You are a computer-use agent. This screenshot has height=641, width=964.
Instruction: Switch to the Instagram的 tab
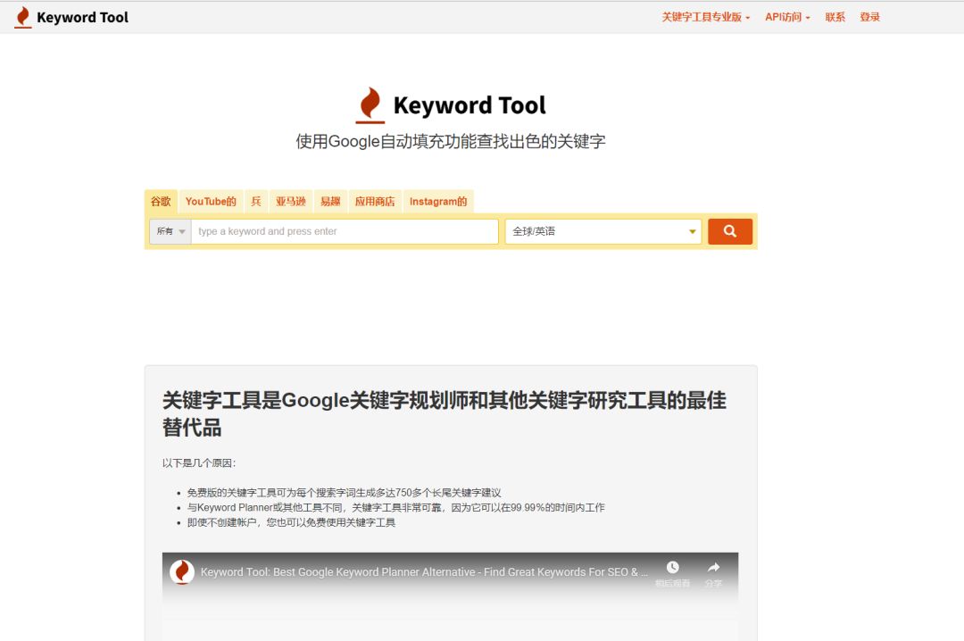(x=438, y=202)
